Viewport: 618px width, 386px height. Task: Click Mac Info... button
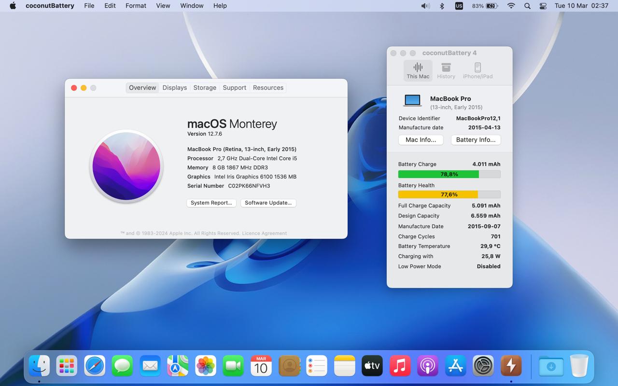(x=421, y=139)
